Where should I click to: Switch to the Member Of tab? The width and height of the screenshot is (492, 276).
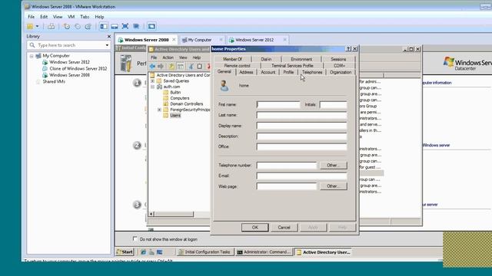(x=232, y=59)
